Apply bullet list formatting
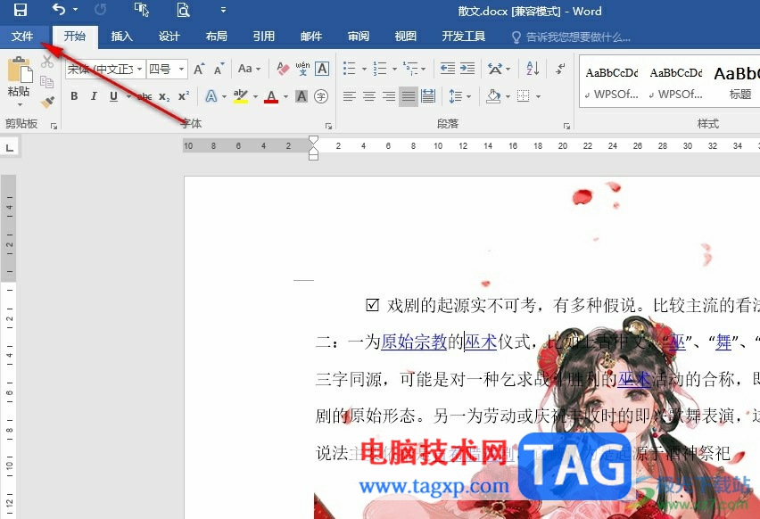The image size is (760, 519). 349,69
